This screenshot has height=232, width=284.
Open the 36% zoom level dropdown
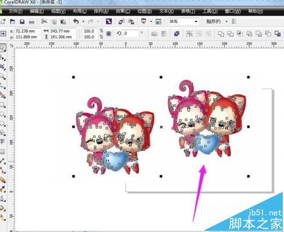(x=196, y=22)
